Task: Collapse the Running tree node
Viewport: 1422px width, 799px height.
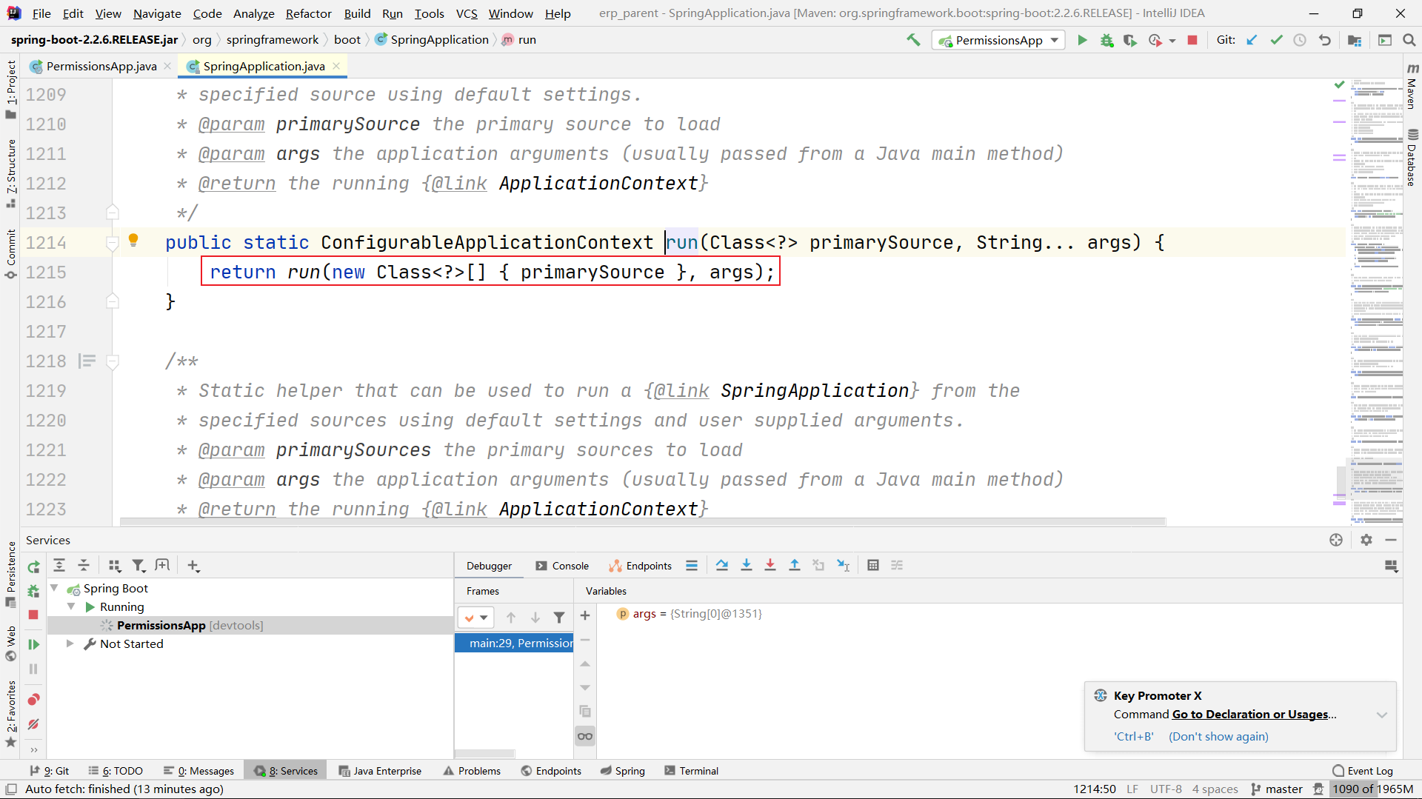Action: pyautogui.click(x=71, y=606)
